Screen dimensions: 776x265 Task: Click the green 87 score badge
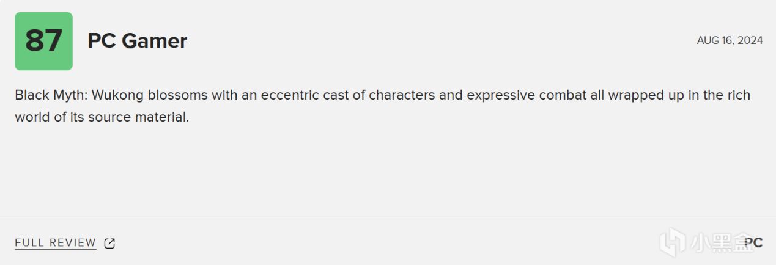tap(43, 41)
